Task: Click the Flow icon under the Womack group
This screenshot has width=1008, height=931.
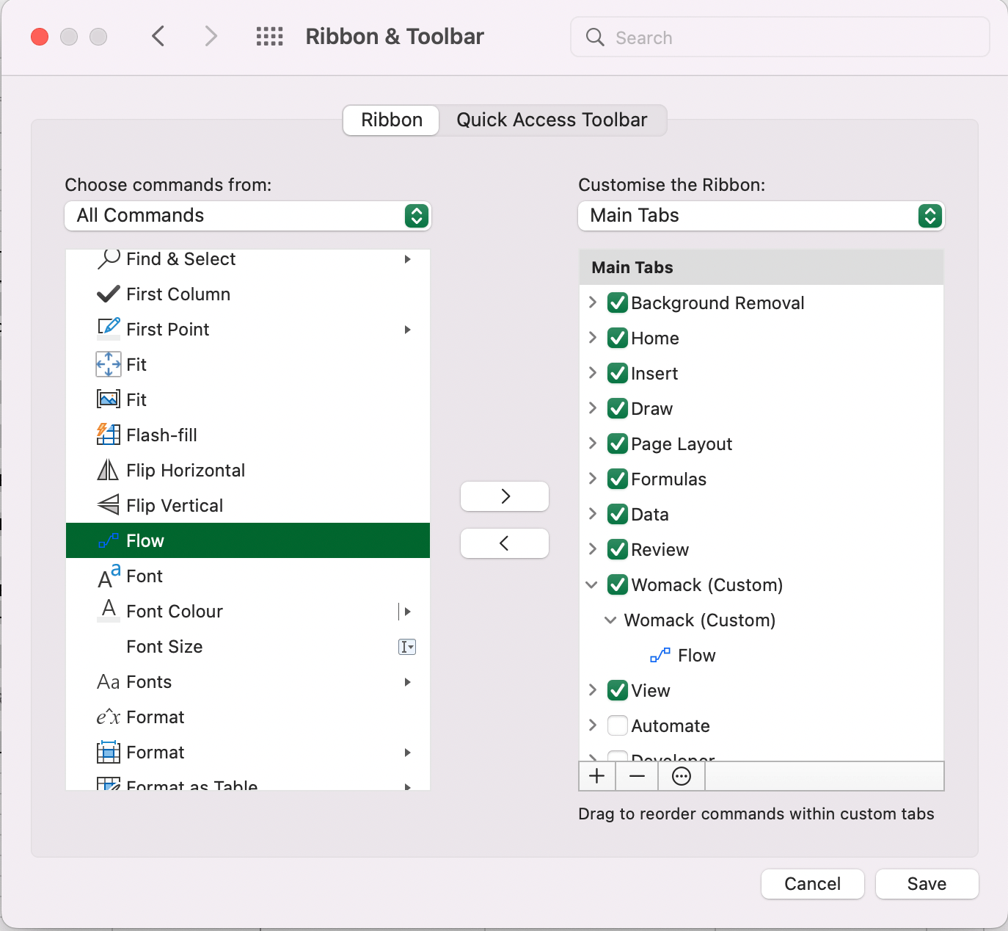Action: [x=660, y=655]
